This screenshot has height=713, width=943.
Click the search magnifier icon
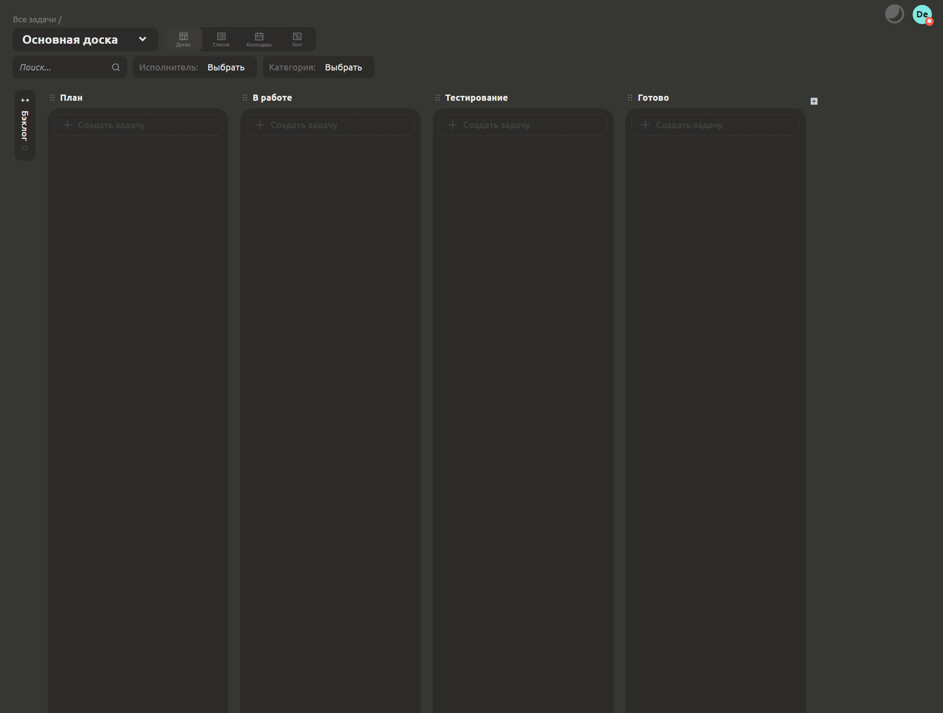click(116, 67)
